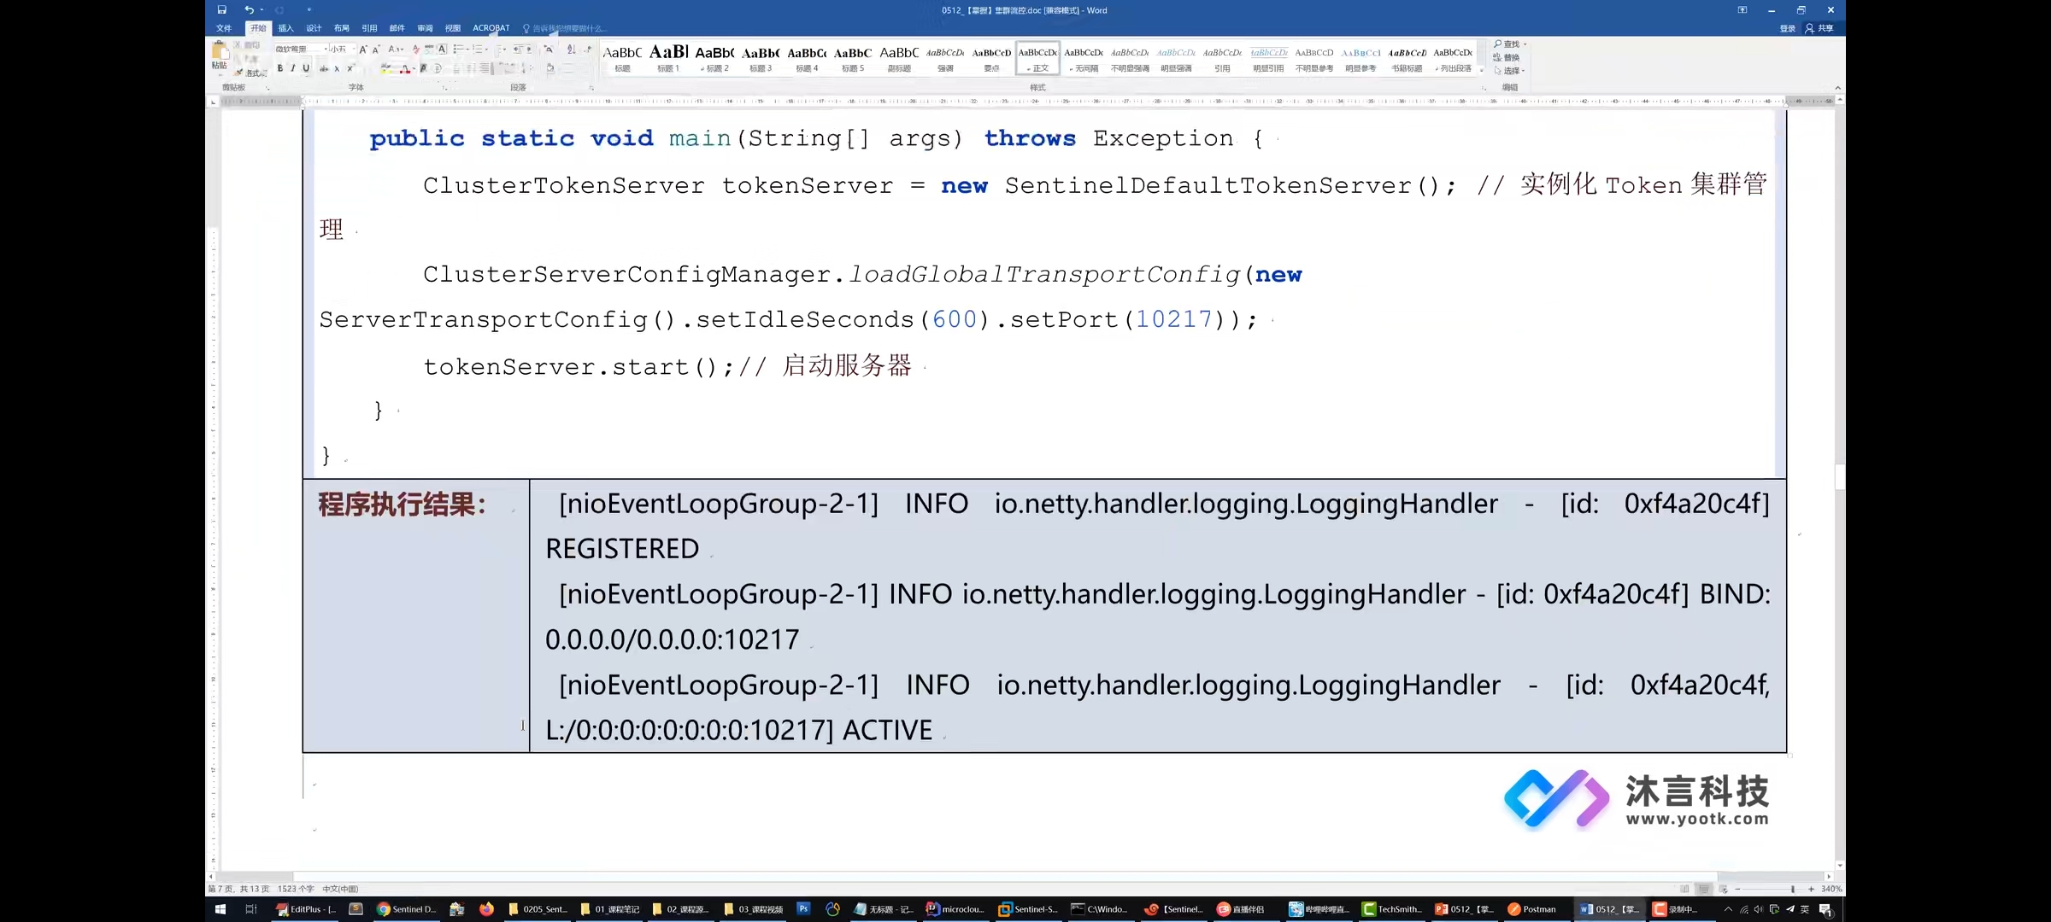Open TechSmith from the taskbar
Image resolution: width=2051 pixels, height=922 pixels.
[1392, 909]
